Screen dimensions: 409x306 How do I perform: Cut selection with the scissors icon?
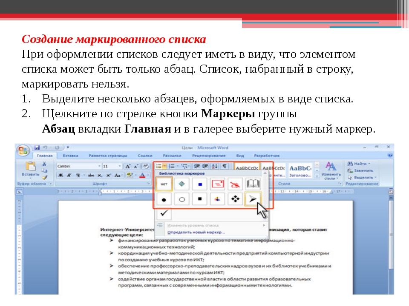44,164
